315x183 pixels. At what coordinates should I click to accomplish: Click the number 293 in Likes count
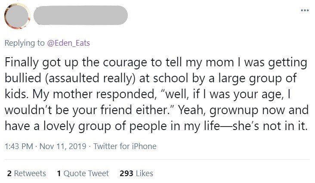pyautogui.click(x=126, y=173)
